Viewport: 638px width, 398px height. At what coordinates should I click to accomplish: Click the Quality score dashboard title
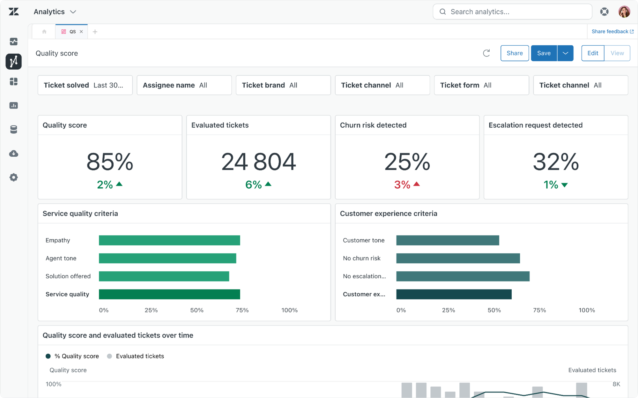57,53
